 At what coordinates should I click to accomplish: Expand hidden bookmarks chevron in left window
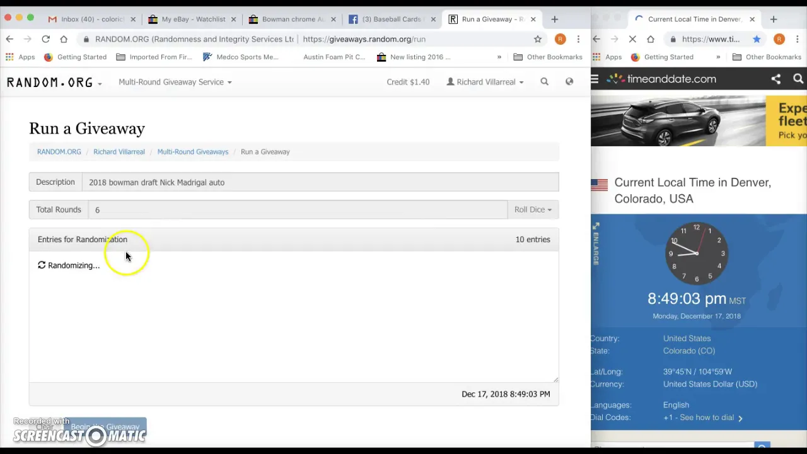click(x=499, y=57)
